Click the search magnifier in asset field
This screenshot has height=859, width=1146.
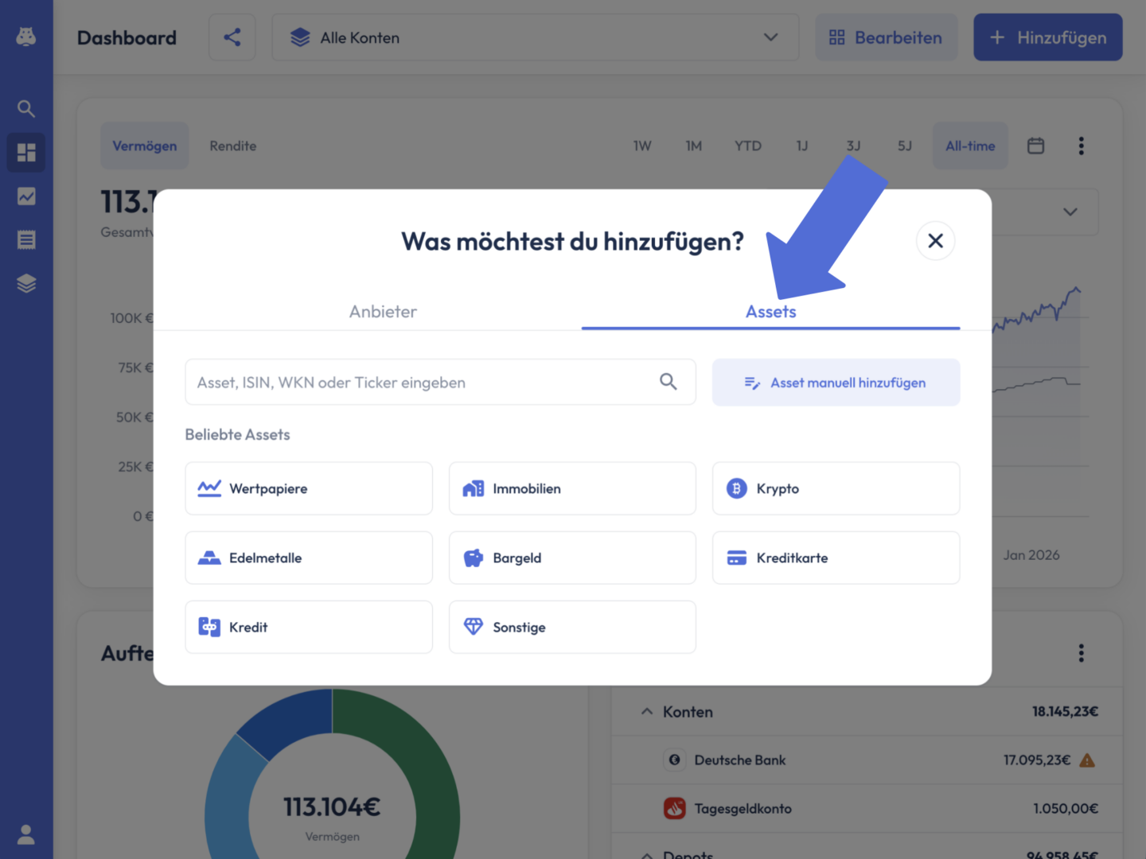(668, 382)
